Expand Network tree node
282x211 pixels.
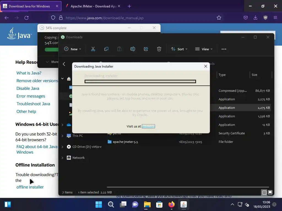pos(63,158)
